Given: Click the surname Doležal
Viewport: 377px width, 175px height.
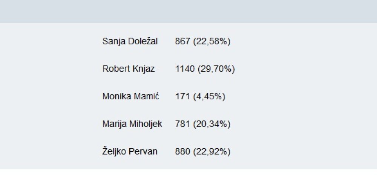Looking at the screenshot, I should click(x=143, y=41).
